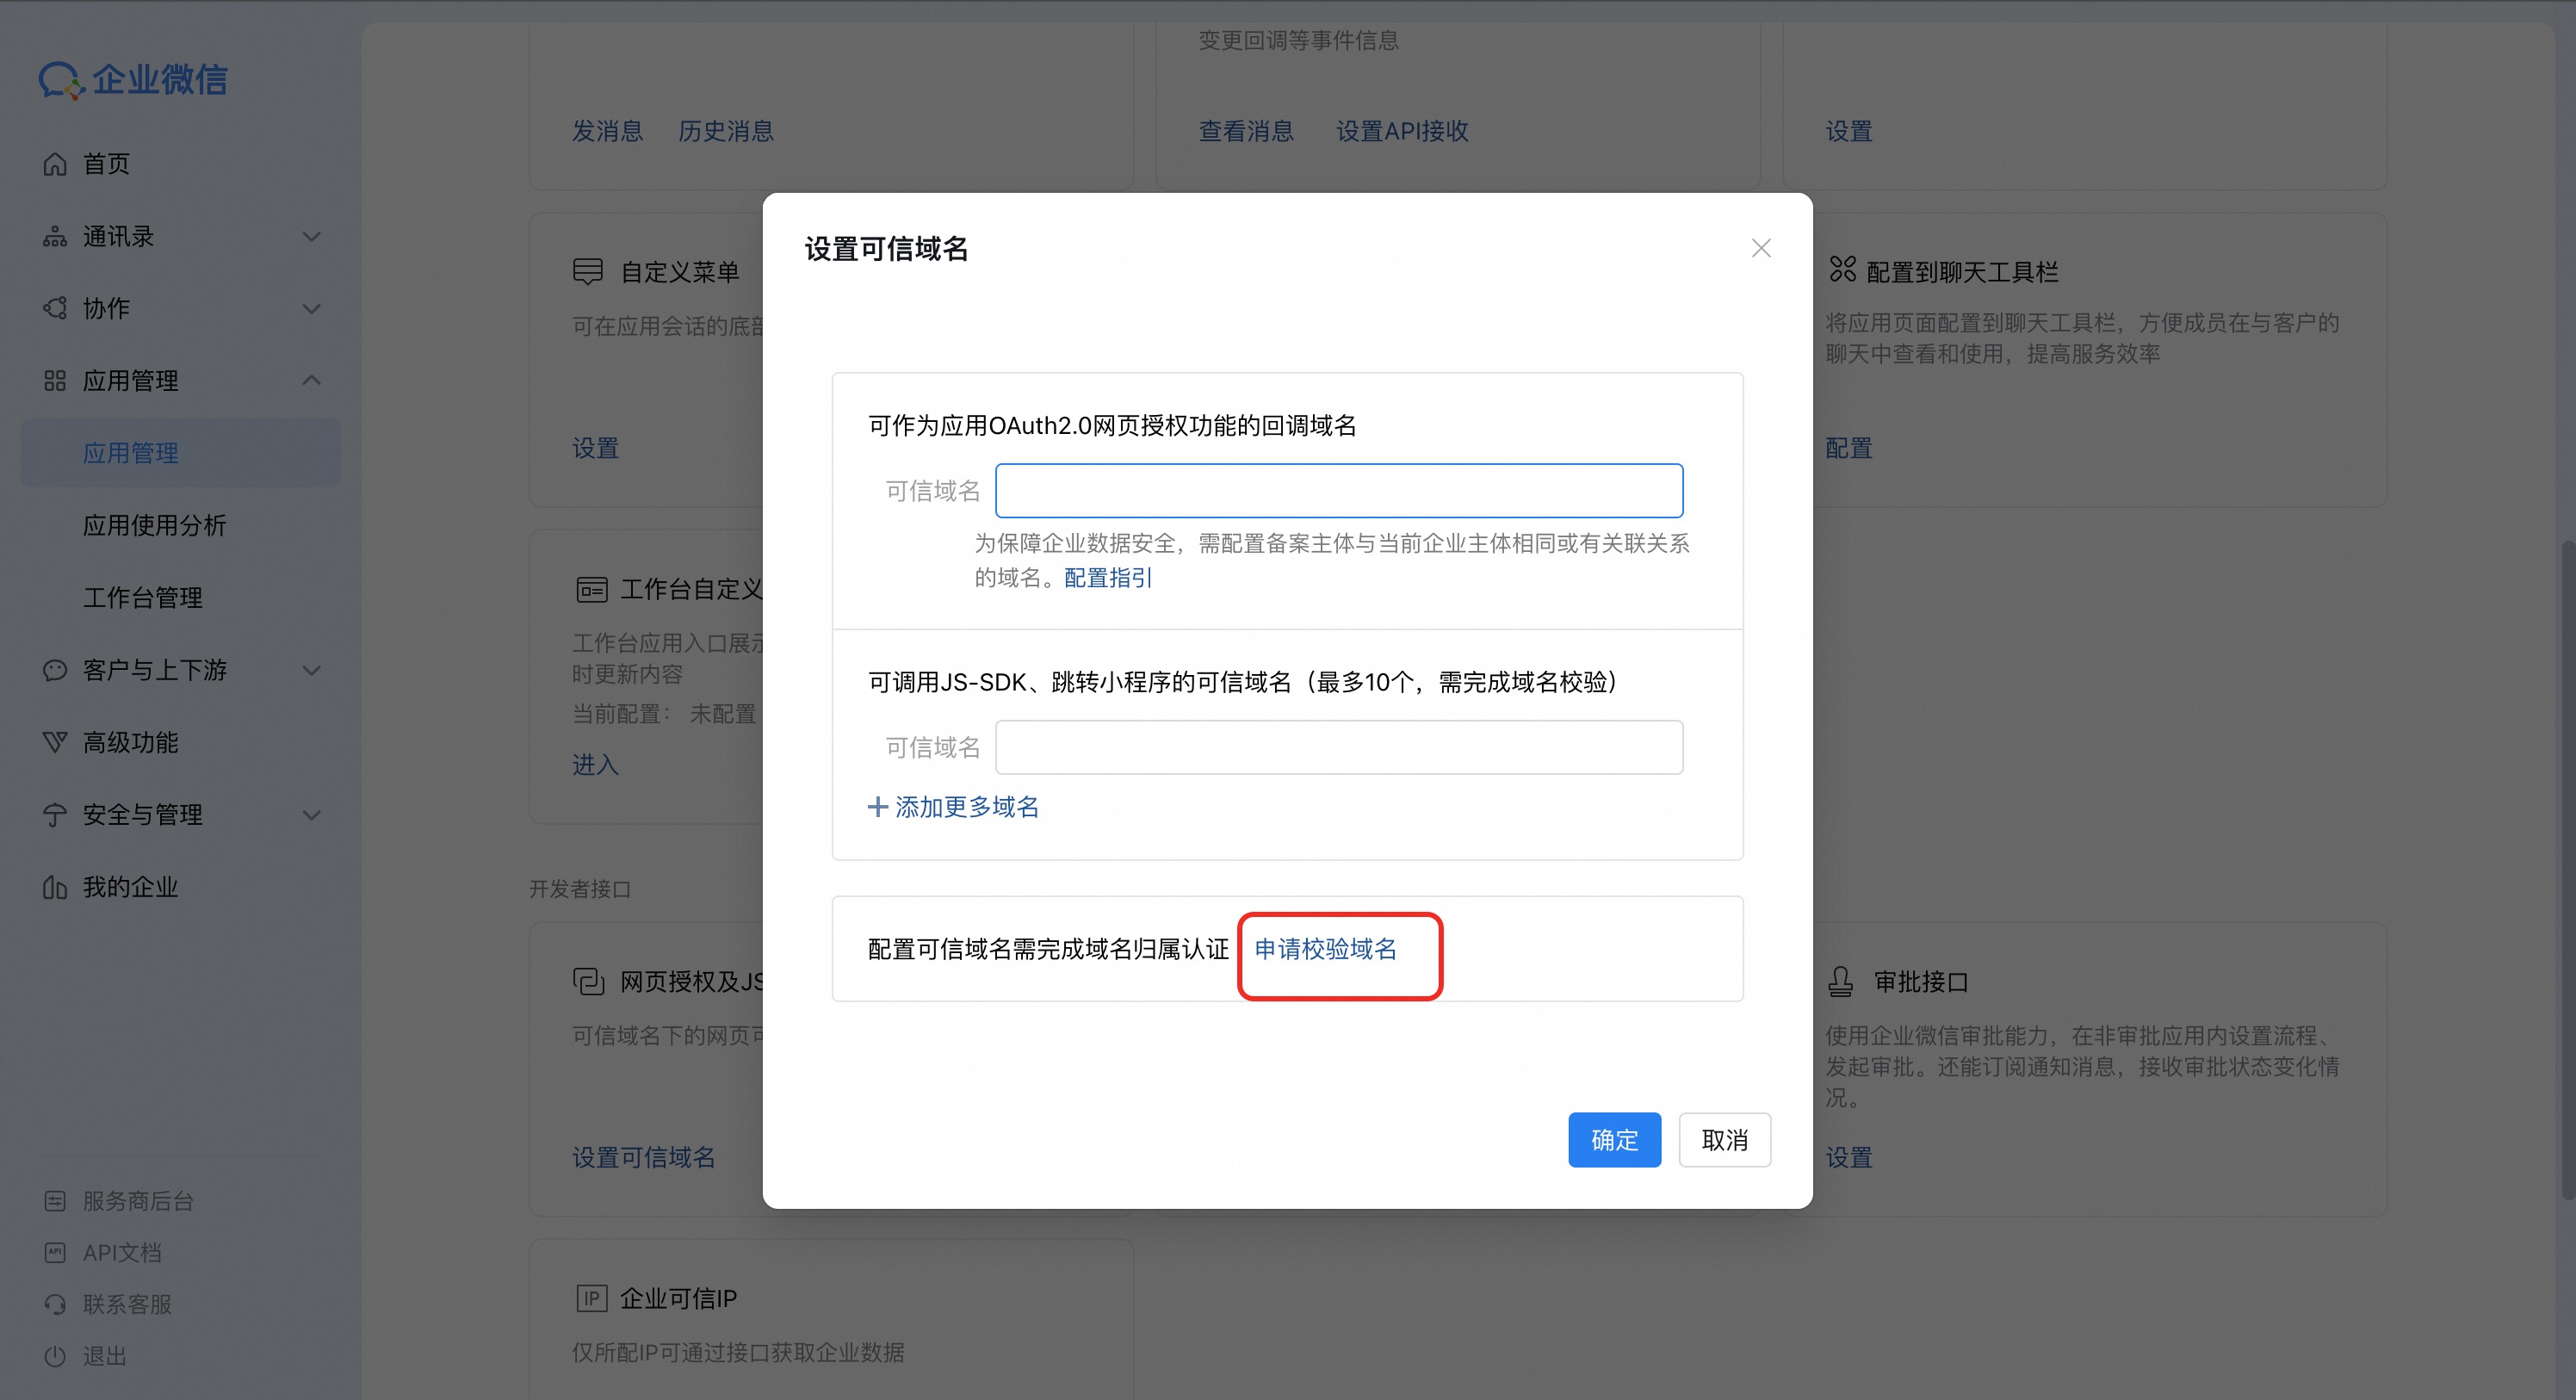This screenshot has height=1400, width=2576.
Task: Open 应用使用分析 submenu item
Action: 154,526
